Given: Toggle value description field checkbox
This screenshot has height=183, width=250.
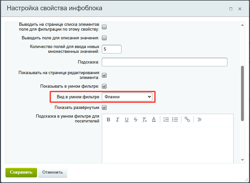Looking at the screenshot, I should coord(104,38).
